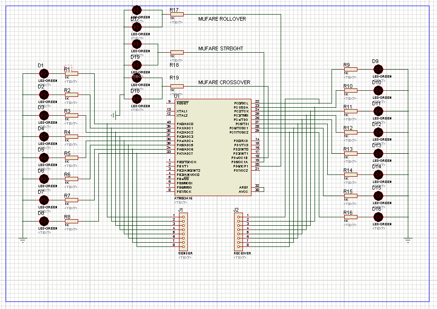Select the resistor on the MUFARE STREIGHT line

point(177,52)
